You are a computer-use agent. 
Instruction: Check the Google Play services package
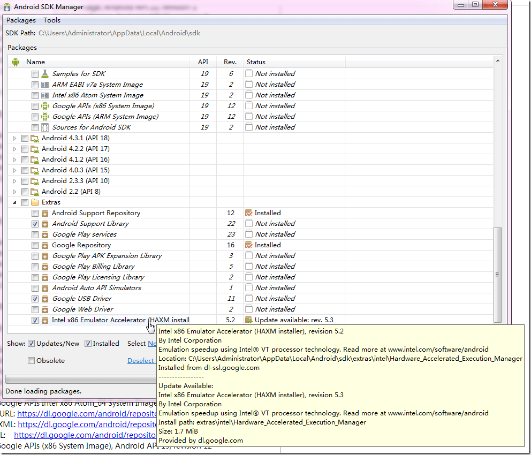[x=35, y=234]
